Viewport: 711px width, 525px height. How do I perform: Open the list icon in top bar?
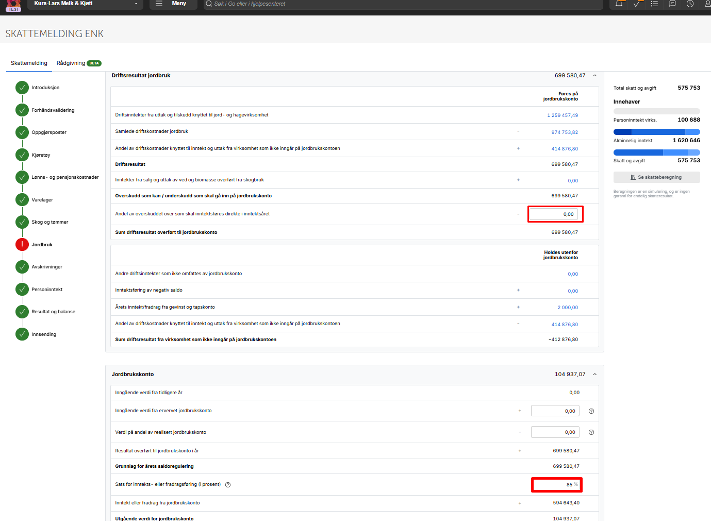(654, 4)
